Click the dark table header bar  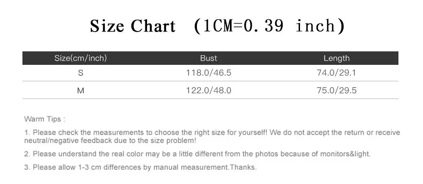pos(210,58)
